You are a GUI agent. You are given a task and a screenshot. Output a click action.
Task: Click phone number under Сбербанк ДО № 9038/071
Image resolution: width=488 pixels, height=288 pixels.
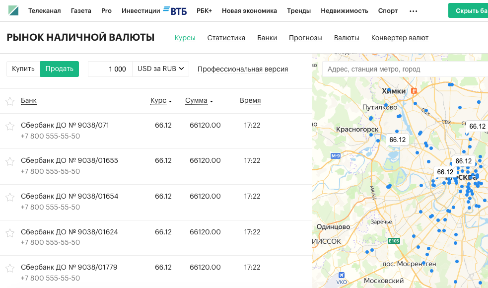51,136
